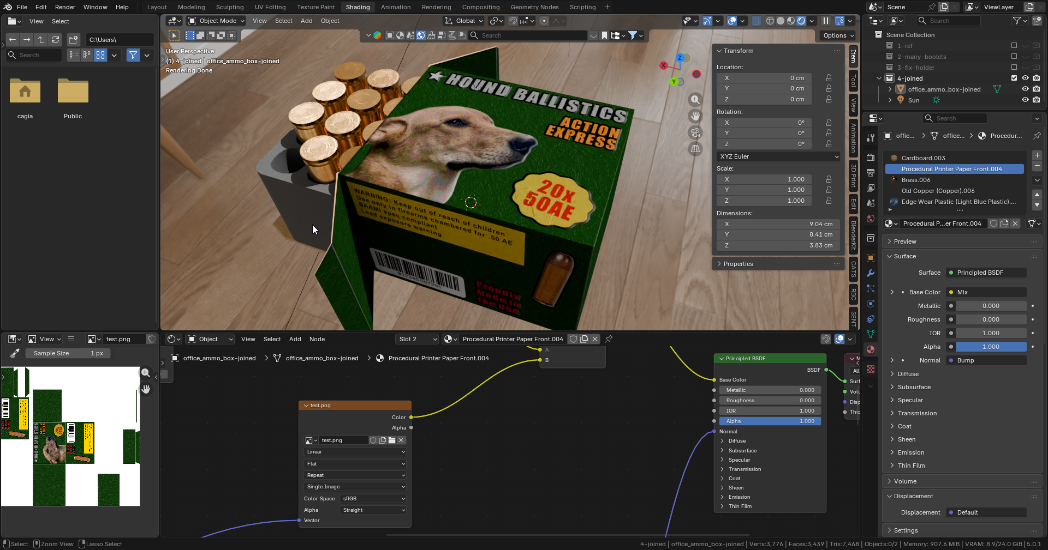Toggle snapping magnet in viewport header
This screenshot has height=550, width=1048.
(x=513, y=21)
